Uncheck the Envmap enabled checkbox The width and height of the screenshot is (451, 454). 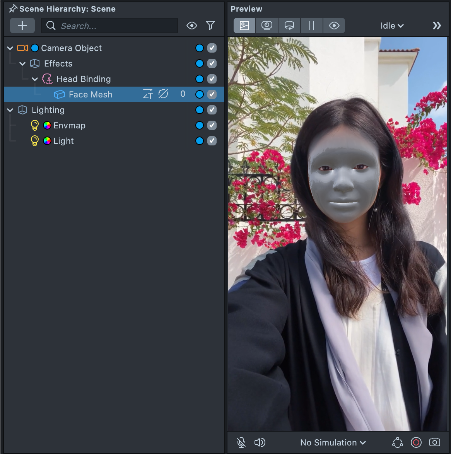(x=212, y=125)
